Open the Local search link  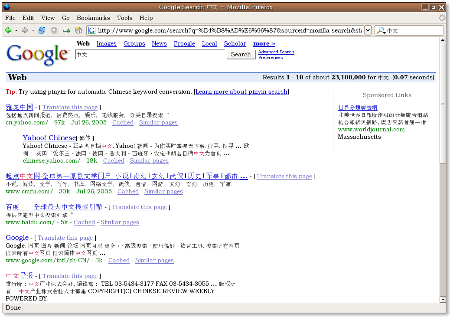(209, 44)
